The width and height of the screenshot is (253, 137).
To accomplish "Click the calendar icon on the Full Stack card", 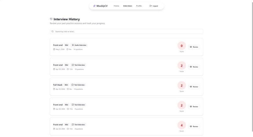I will pyautogui.click(x=54, y=89).
